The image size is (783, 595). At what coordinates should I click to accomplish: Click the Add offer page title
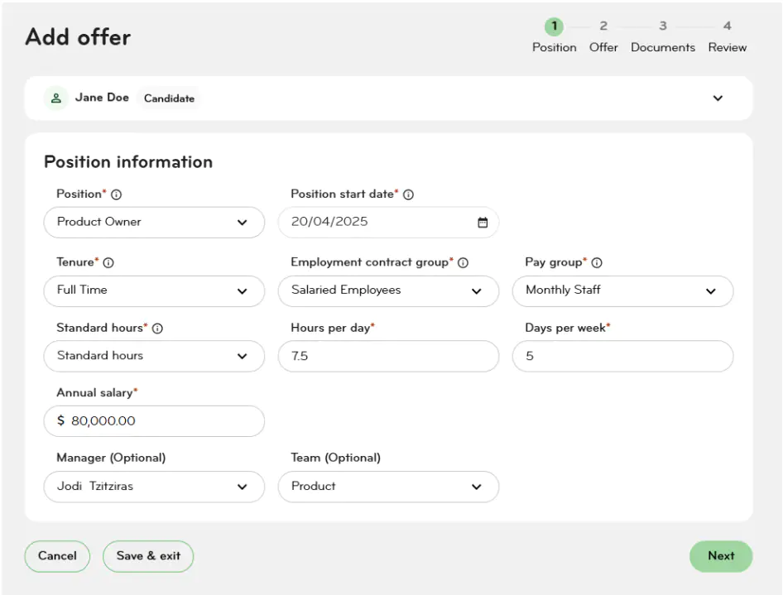click(78, 37)
